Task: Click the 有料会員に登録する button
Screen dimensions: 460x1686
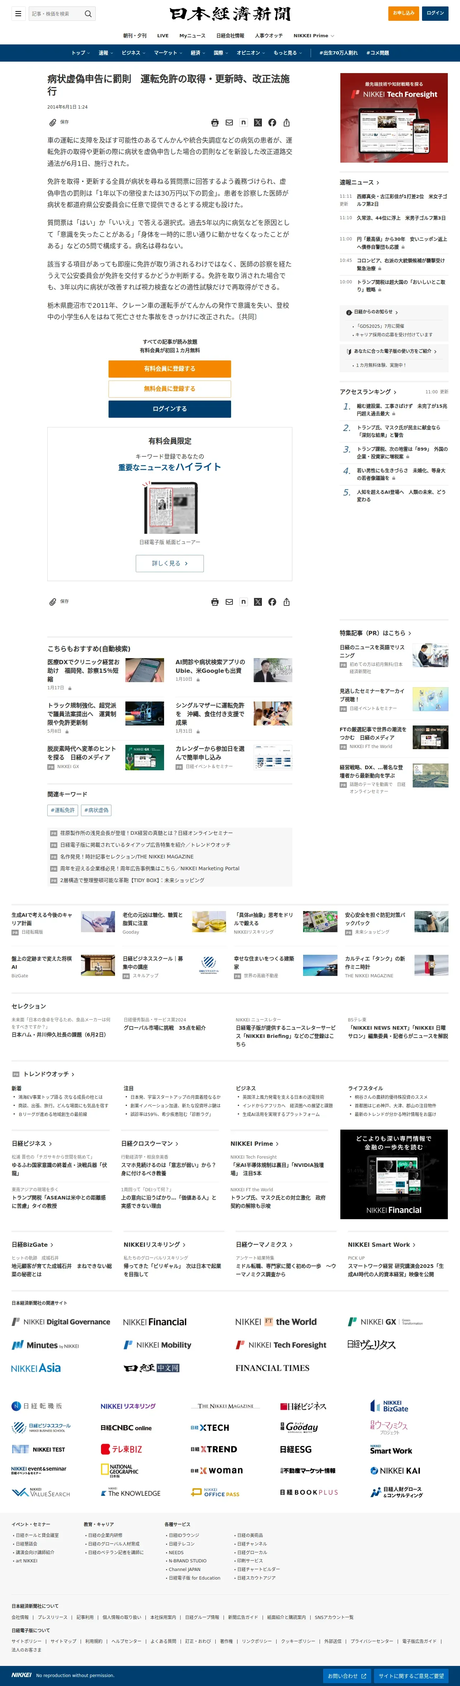Action: (x=169, y=369)
